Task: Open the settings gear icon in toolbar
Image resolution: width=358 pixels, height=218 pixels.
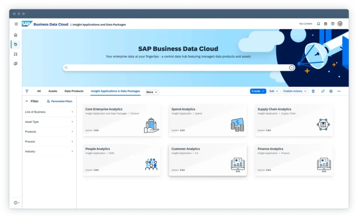Action: [x=331, y=91]
